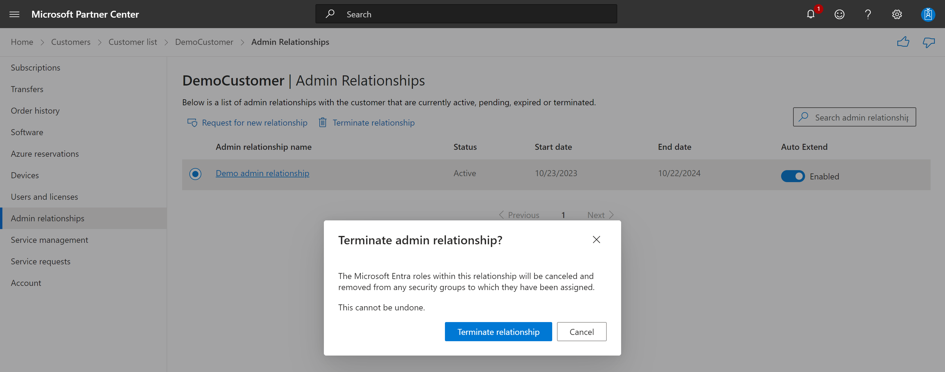Open the Admin relationships menu item
Image resolution: width=945 pixels, height=372 pixels.
pyautogui.click(x=48, y=218)
